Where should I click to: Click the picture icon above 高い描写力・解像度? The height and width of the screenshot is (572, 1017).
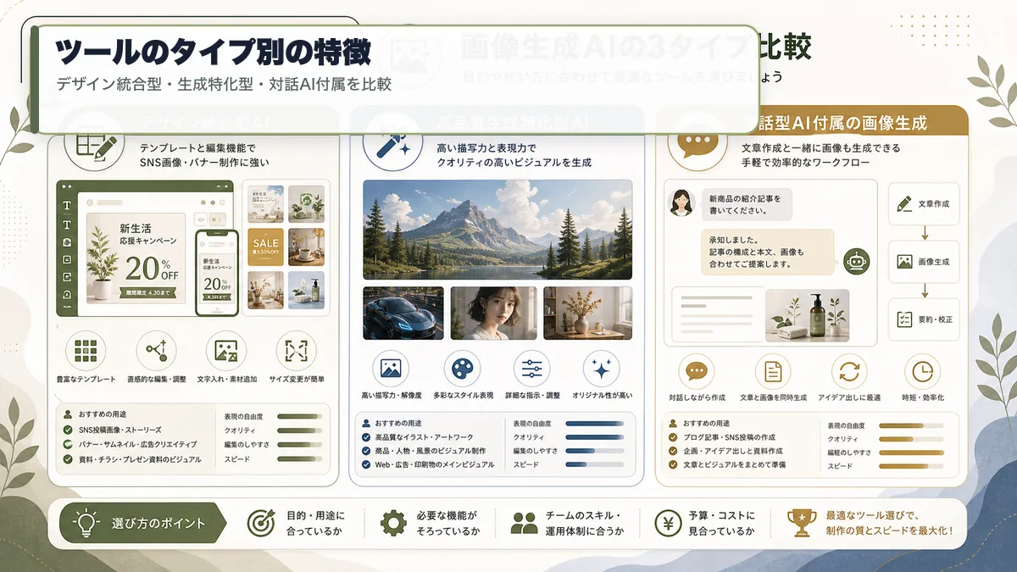(x=391, y=369)
